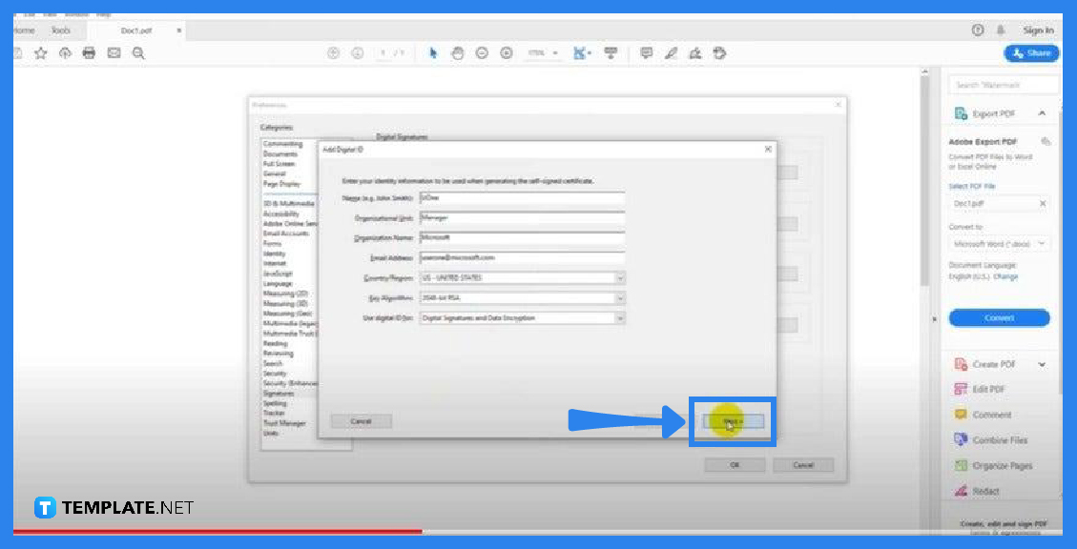Switch to the Home tab
Image resolution: width=1077 pixels, height=549 pixels.
pos(24,30)
